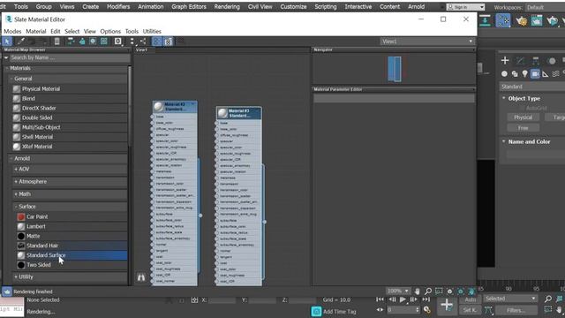Click Material #2 node preview thumbnail
This screenshot has width=565, height=318.
[x=159, y=107]
